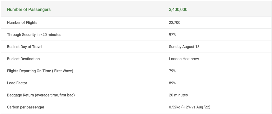Viewport: 272px width, 114px height.
Task: Click the Sunday August 13 value
Action: [184, 47]
